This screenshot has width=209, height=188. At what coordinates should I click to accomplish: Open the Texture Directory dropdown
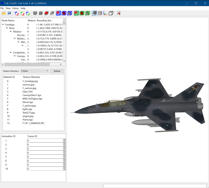[x=34, y=71]
